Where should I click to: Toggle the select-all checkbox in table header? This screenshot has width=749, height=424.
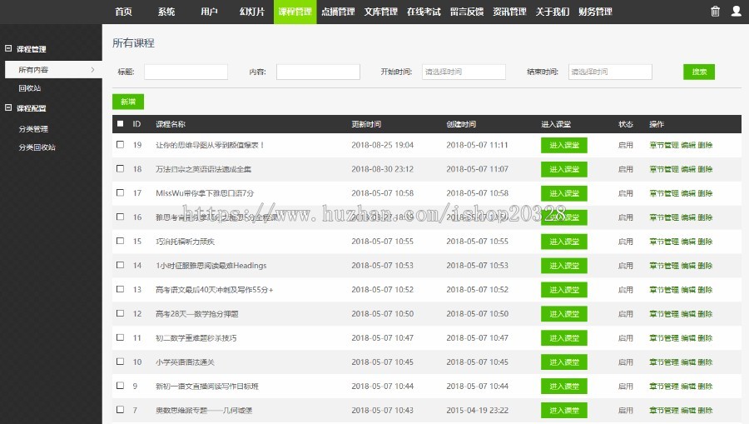(x=121, y=124)
